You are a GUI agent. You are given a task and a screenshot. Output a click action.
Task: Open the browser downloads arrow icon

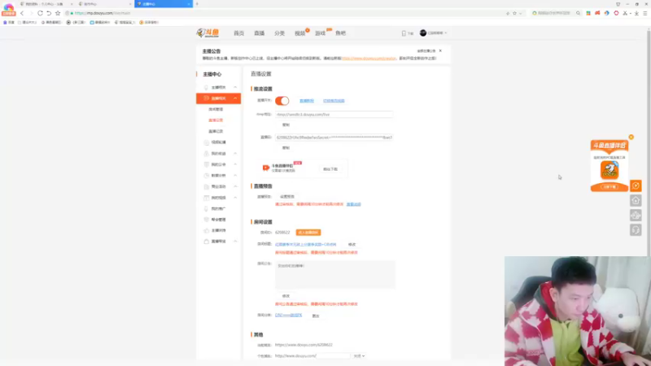(636, 13)
